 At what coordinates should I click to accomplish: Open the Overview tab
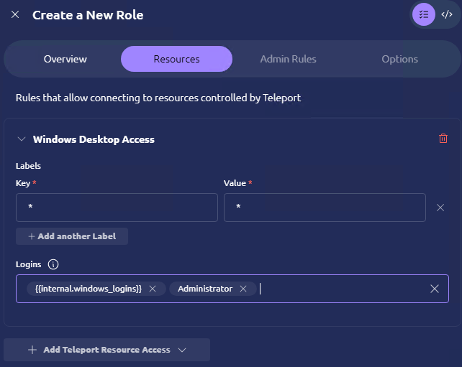[x=65, y=59]
